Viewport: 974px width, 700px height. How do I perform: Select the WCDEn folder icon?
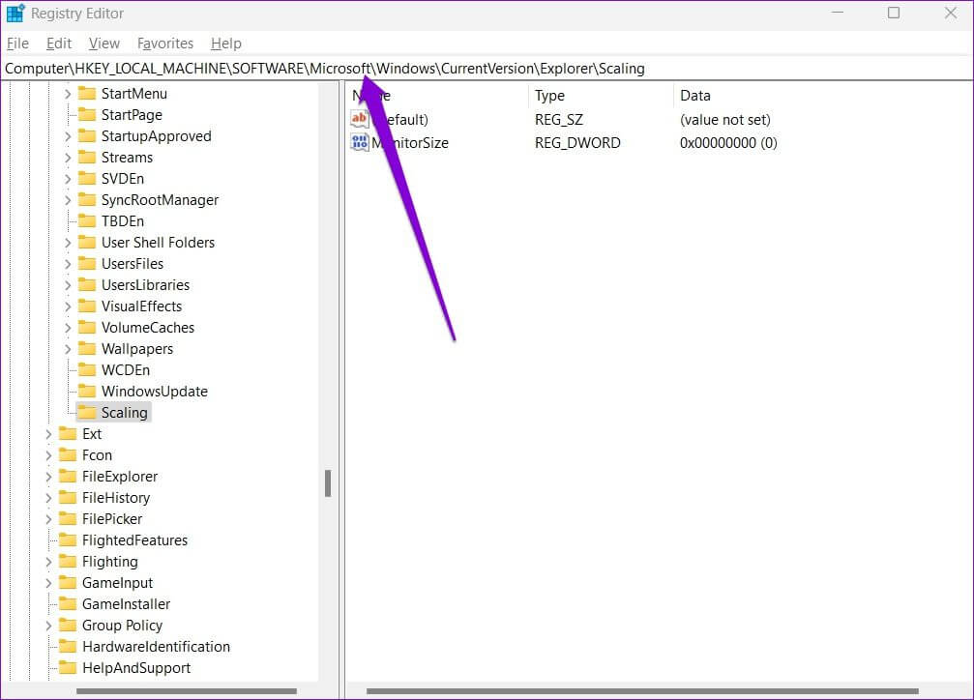point(87,369)
